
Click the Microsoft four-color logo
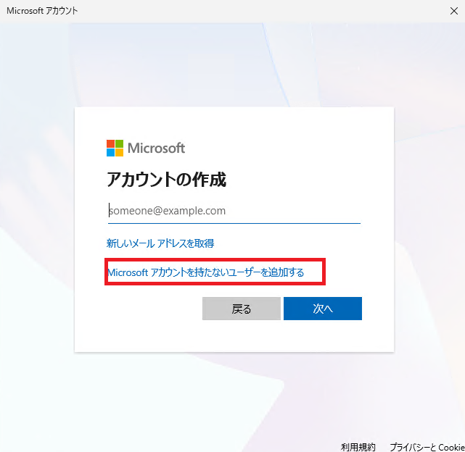click(x=115, y=148)
